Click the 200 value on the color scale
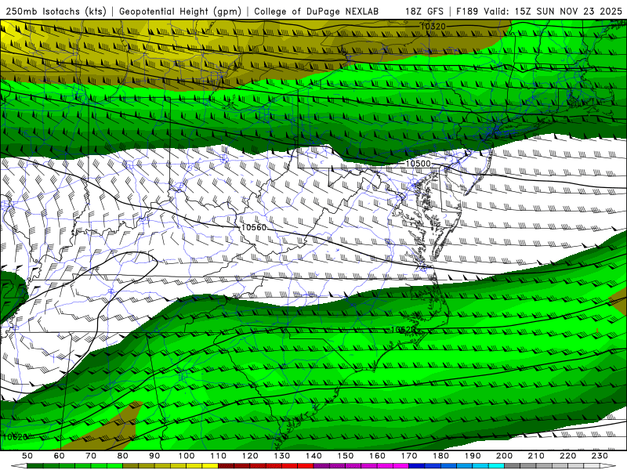The image size is (627, 470). point(504,456)
